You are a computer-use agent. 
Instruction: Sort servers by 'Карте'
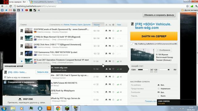[80, 25]
